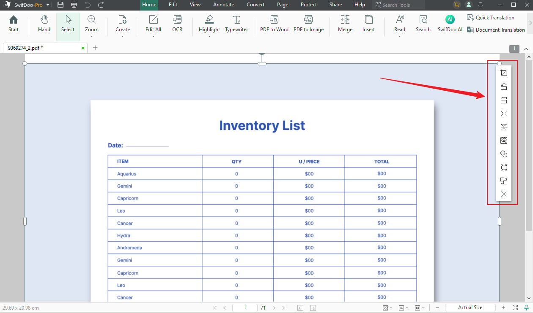This screenshot has height=313, width=533.
Task: Add a new document tab
Action: (95, 48)
